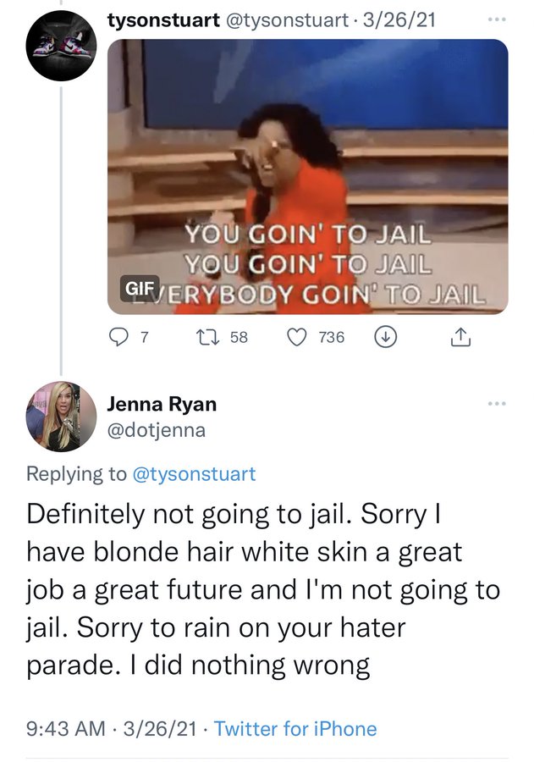
Task: Click the Jenna Ryan display name
Action: pyautogui.click(x=162, y=404)
